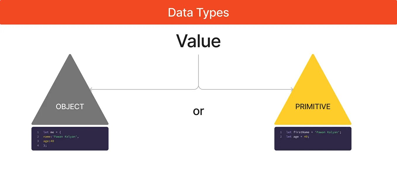Click line number 4 in object snippet
Screen dimensions: 397x177
pos(38,145)
